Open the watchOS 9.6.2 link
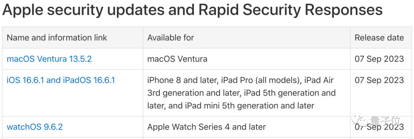The height and width of the screenshot is (139, 414). tap(34, 127)
